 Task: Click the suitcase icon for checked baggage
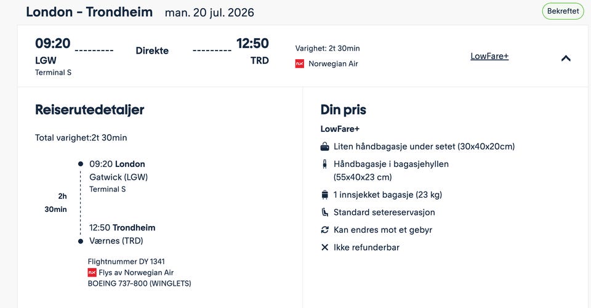pos(324,195)
